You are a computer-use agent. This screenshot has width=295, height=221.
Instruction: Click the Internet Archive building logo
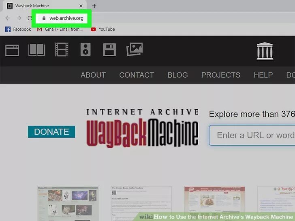click(265, 51)
